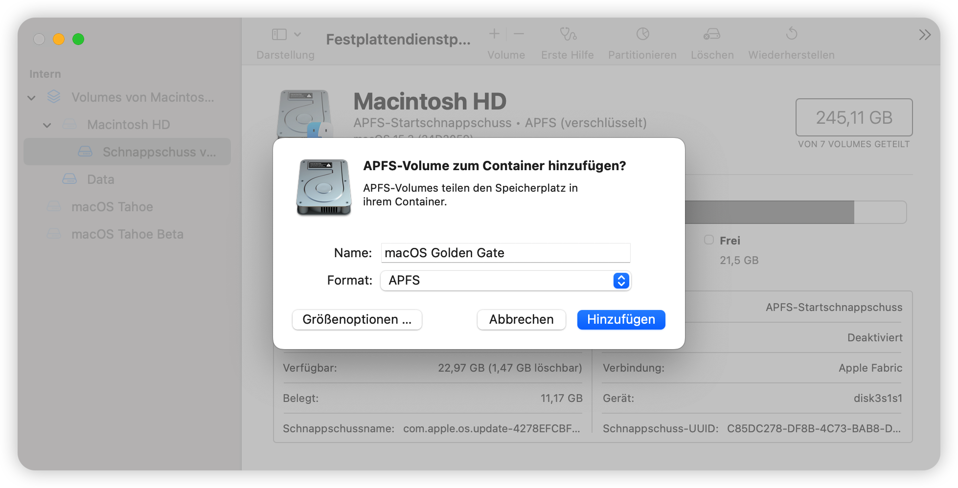Click the Macintosh HD sidebar drive icon
The image size is (958, 488).
coord(69,124)
